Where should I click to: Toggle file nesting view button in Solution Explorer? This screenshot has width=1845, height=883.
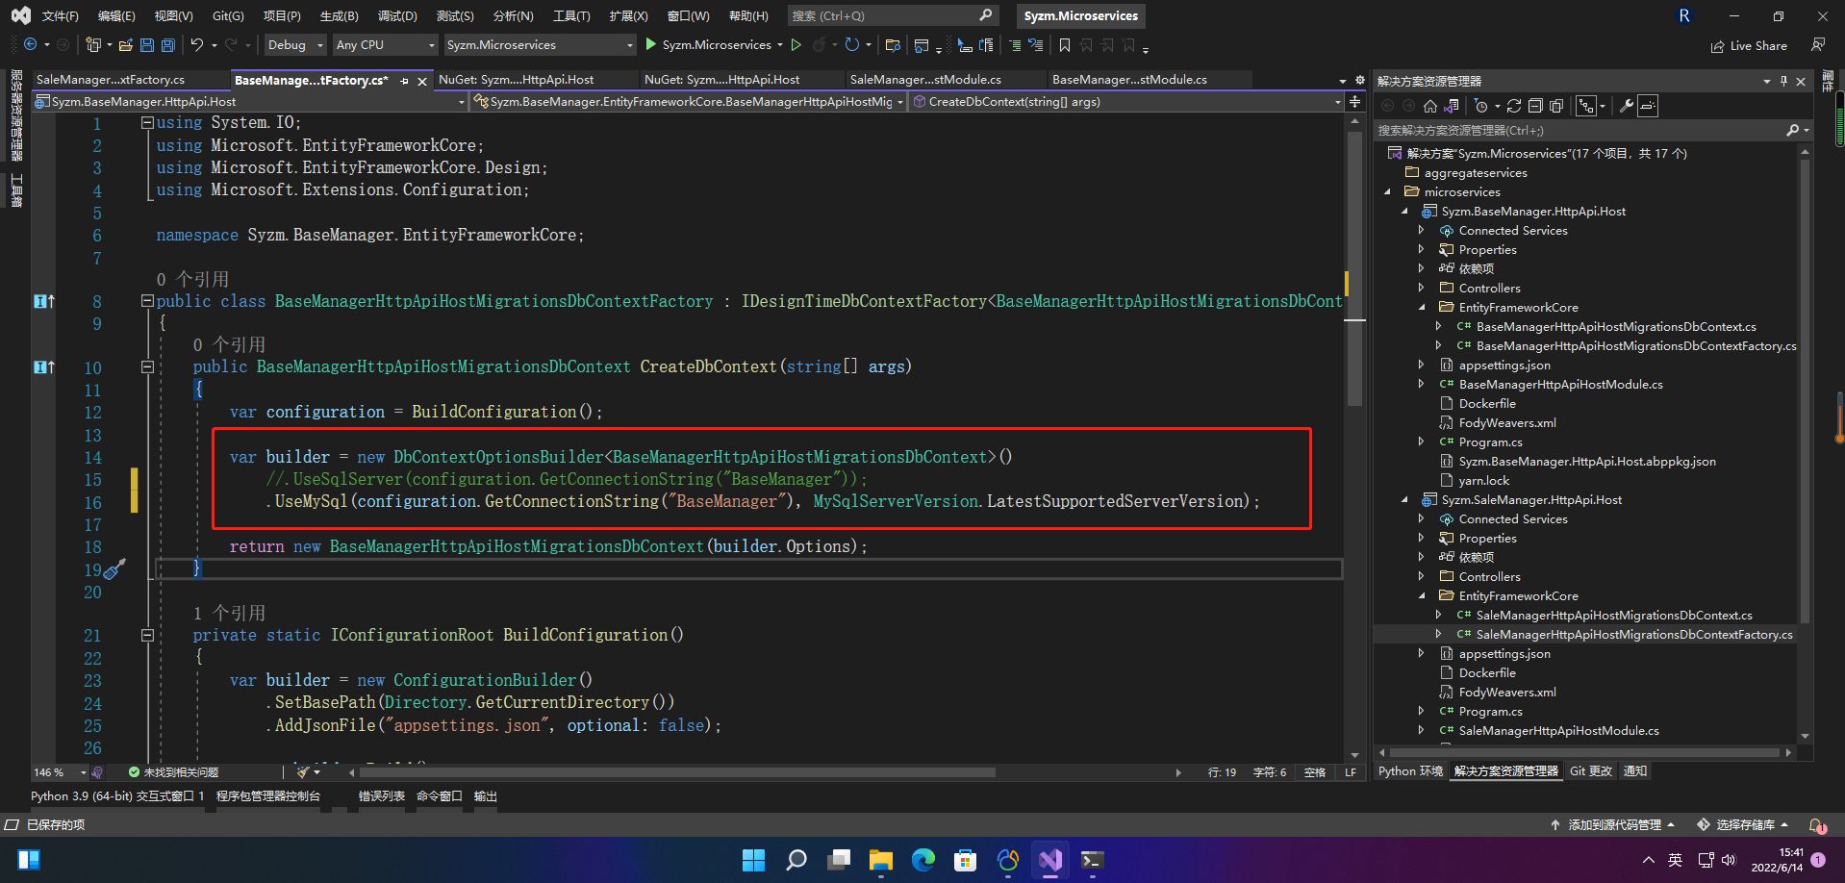pyautogui.click(x=1586, y=106)
